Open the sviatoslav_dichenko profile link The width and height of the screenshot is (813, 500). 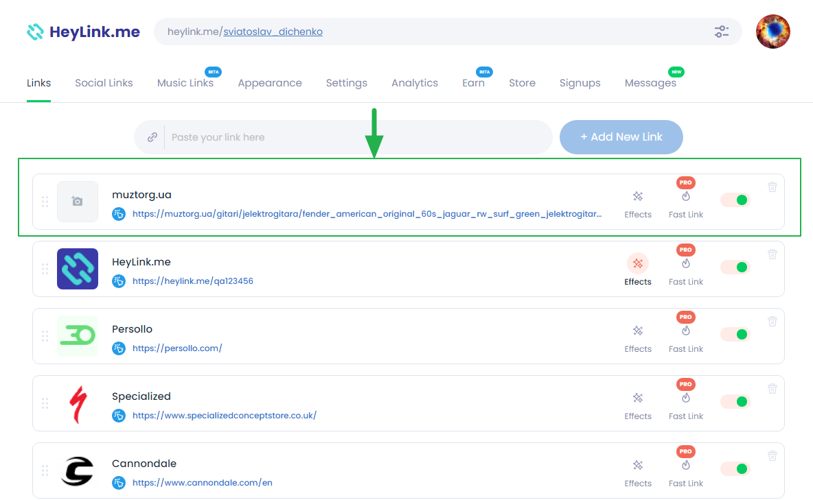tap(273, 32)
